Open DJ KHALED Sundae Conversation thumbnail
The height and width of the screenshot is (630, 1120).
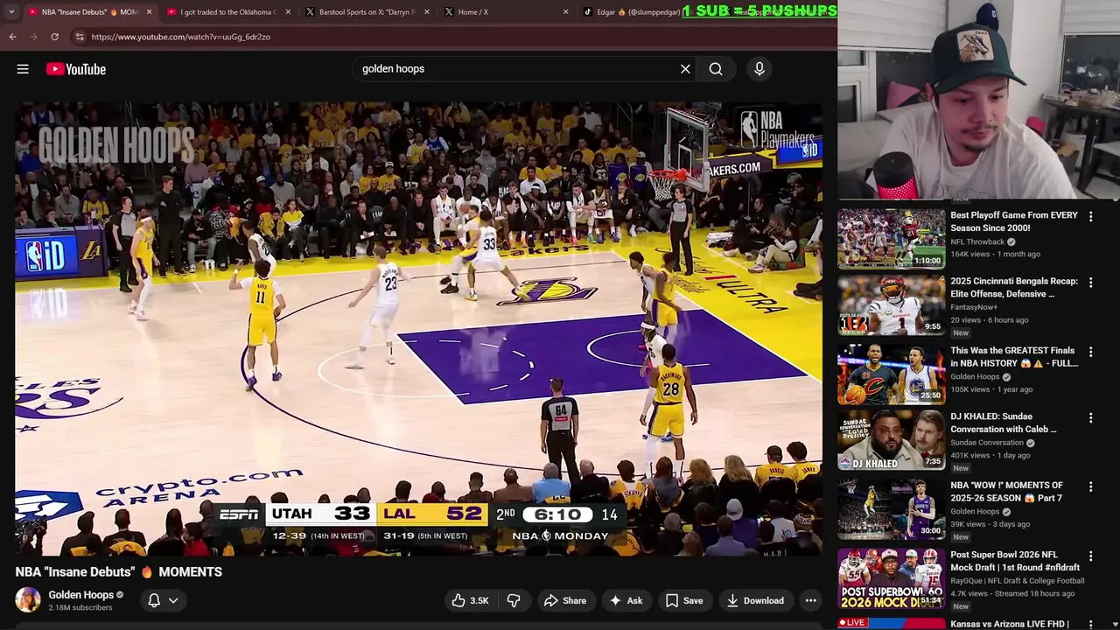tap(892, 442)
